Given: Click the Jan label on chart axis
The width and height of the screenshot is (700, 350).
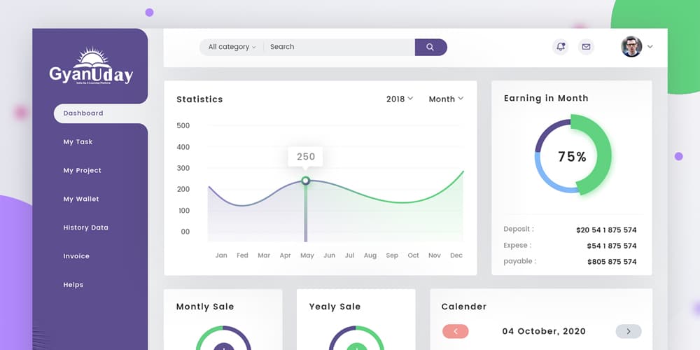Looking at the screenshot, I should point(221,255).
